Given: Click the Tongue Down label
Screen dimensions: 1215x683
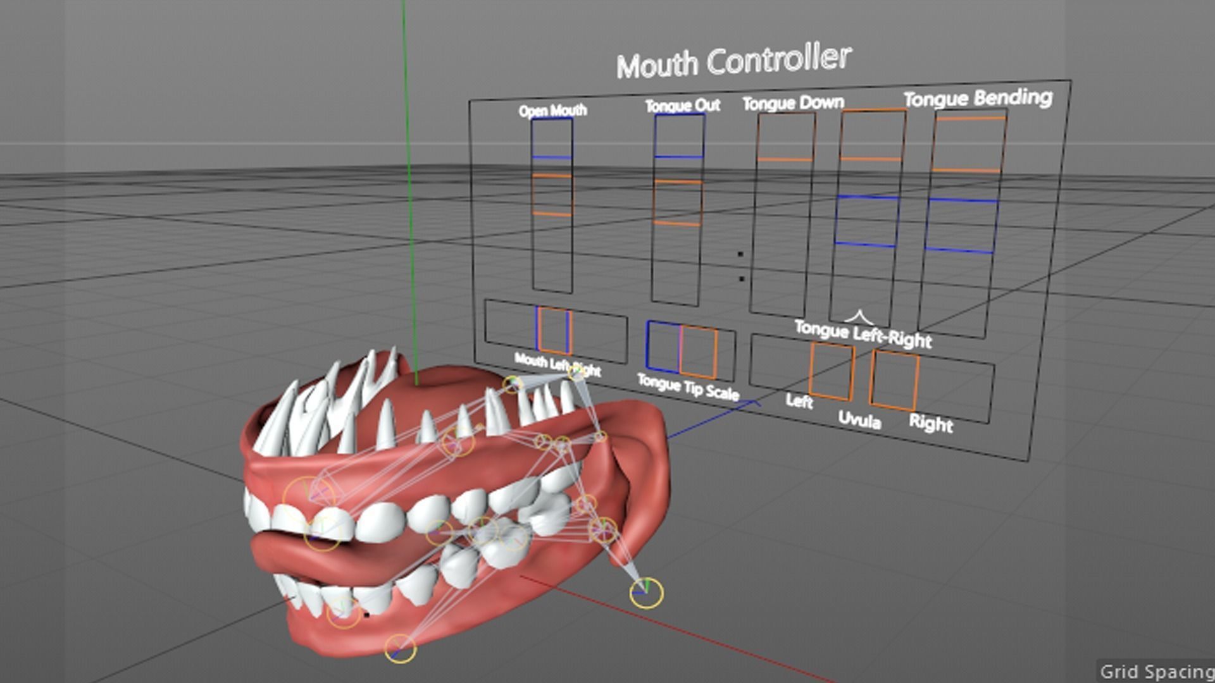Looking at the screenshot, I should click(x=793, y=102).
